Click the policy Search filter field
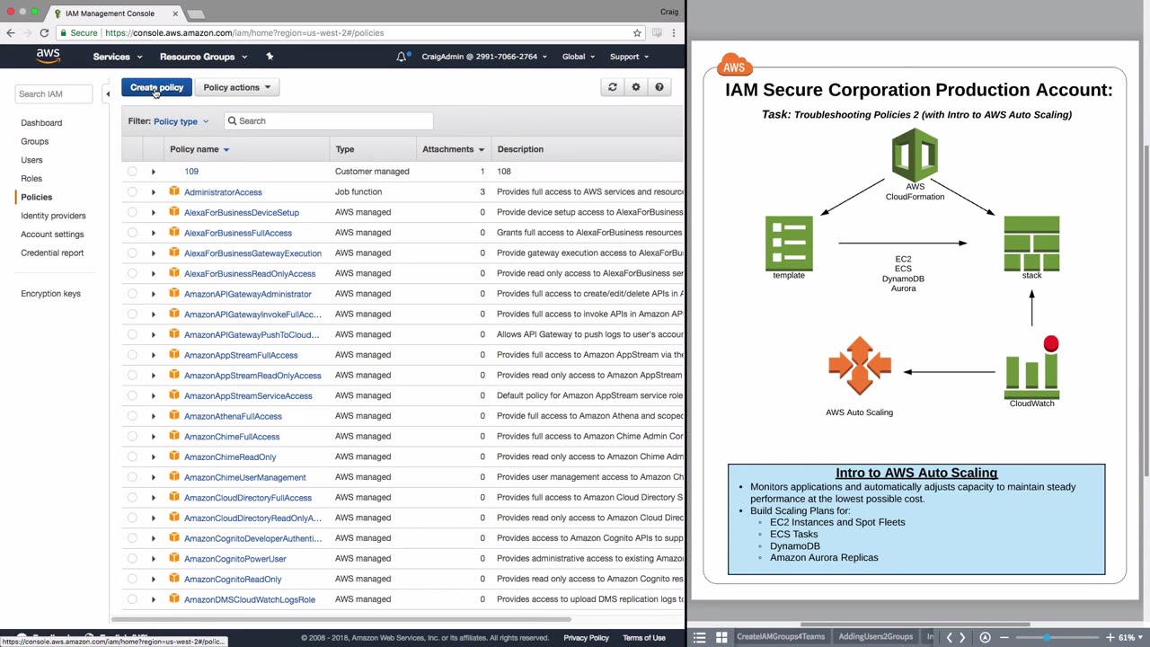This screenshot has width=1150, height=647. point(329,120)
